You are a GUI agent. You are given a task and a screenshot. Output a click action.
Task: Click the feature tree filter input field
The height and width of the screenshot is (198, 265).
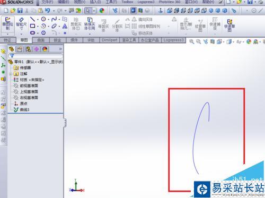point(36,56)
